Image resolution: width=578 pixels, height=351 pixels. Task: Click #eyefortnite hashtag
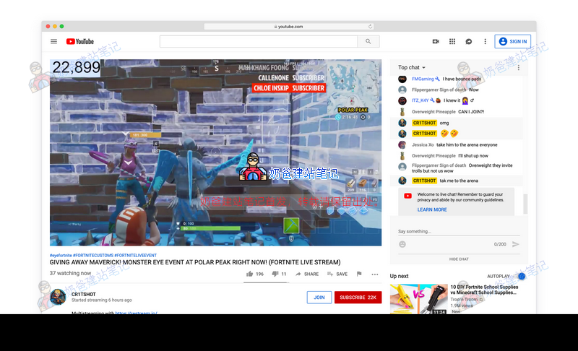[x=61, y=255]
